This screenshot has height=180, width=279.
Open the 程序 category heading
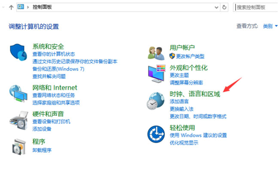[x=39, y=142]
